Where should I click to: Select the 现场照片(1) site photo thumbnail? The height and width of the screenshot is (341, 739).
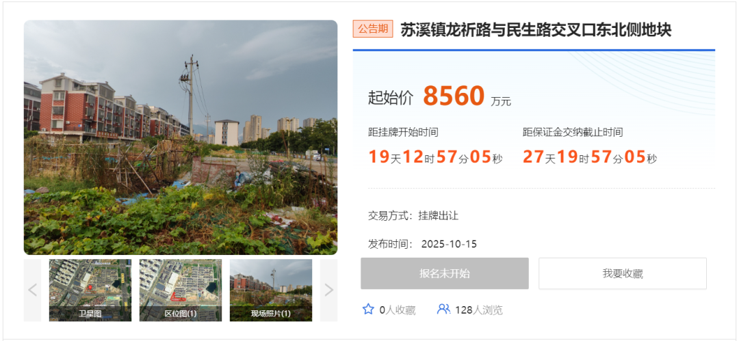[271, 290]
